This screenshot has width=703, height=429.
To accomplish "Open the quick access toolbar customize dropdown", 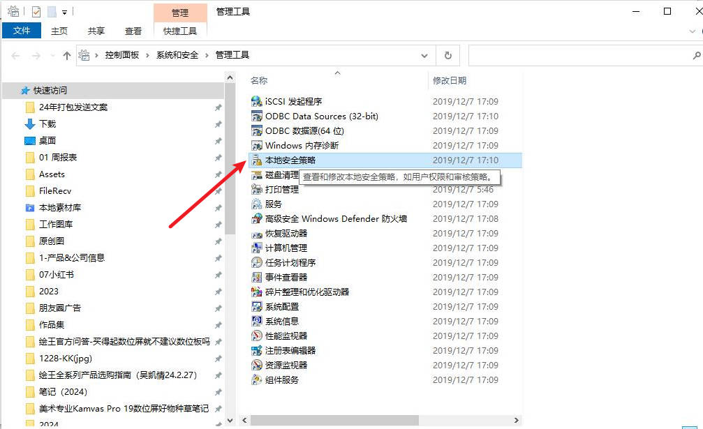I will point(64,12).
